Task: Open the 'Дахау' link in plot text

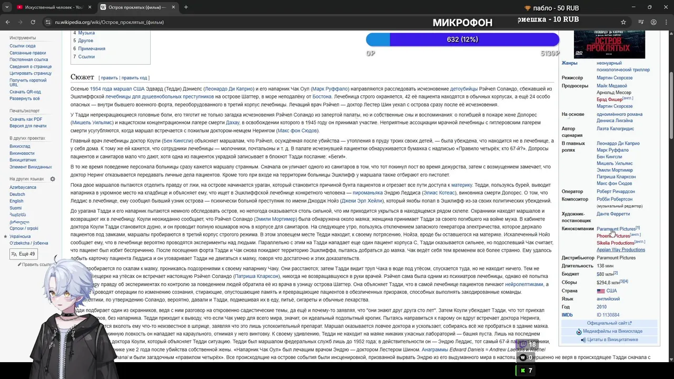Action: coord(232,122)
